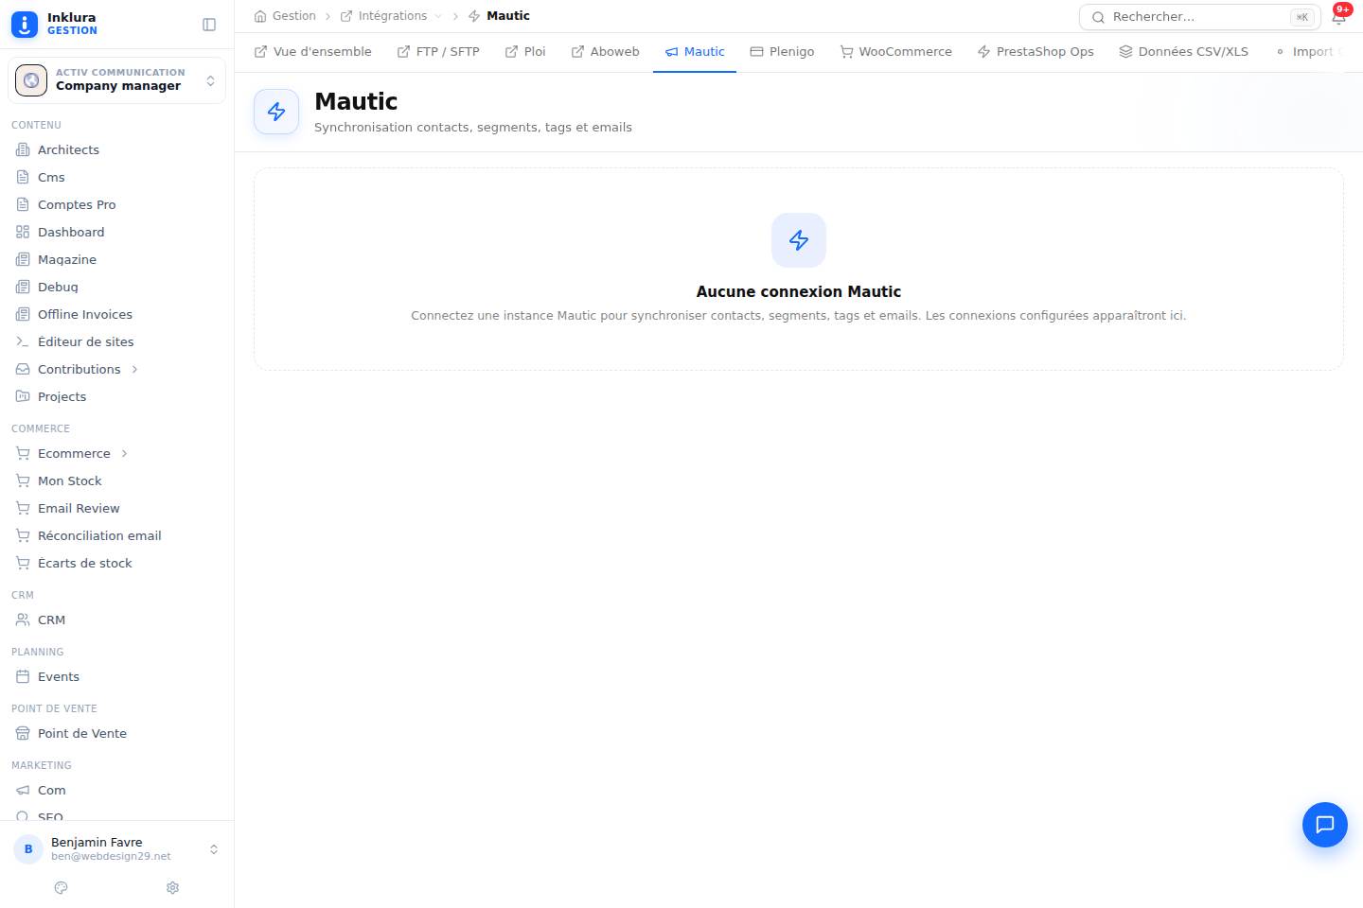This screenshot has width=1363, height=908.
Task: Select Magazine in the sidebar
Action: [x=117, y=259]
